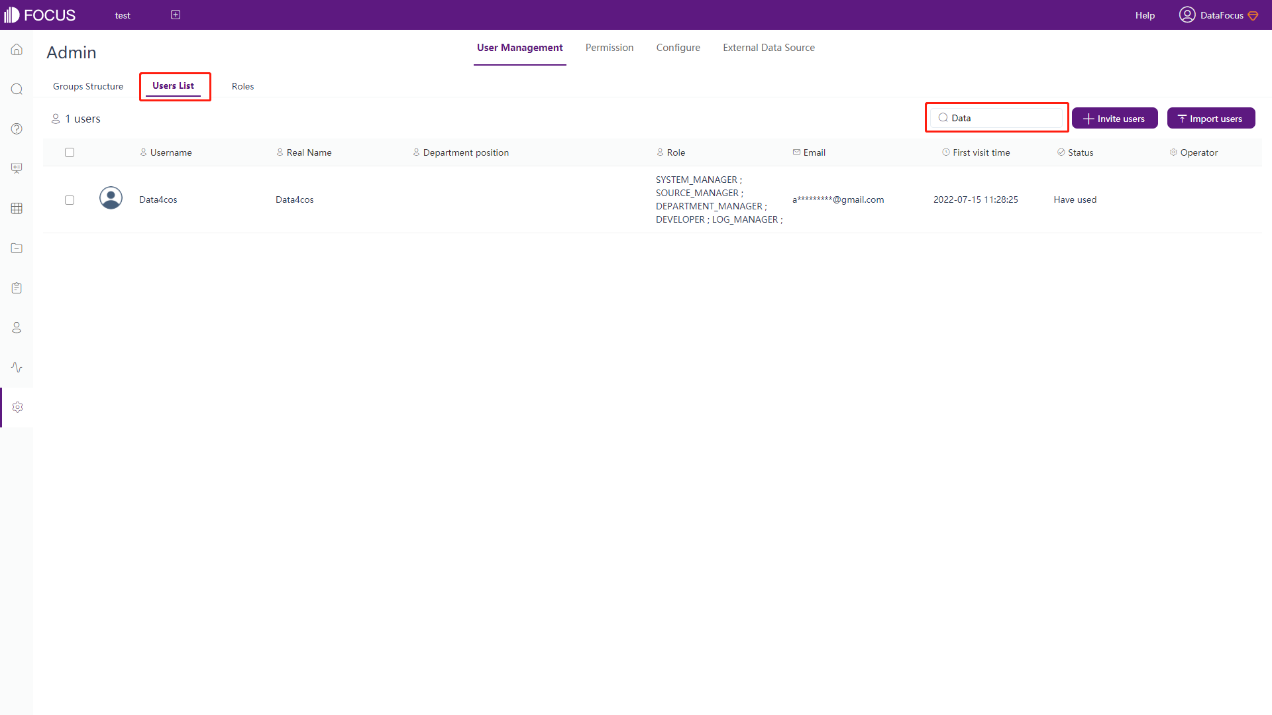
Task: Click the Data4cos real name cell
Action: pyautogui.click(x=295, y=199)
